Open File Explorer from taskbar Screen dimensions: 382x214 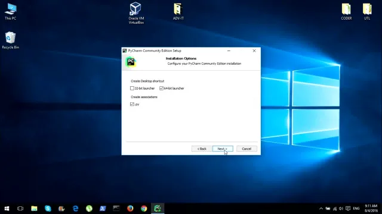click(34, 209)
